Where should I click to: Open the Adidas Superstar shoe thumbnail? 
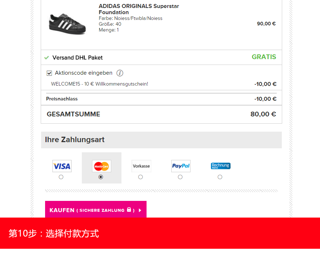[x=67, y=24]
